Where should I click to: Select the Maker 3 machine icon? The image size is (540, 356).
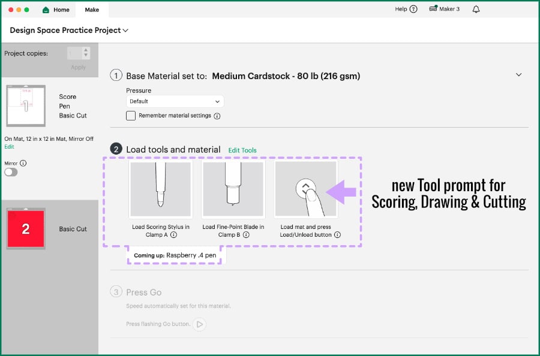tap(433, 8)
